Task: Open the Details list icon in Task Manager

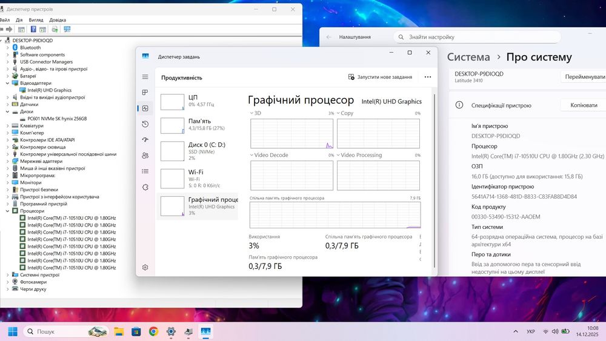Action: (x=145, y=171)
